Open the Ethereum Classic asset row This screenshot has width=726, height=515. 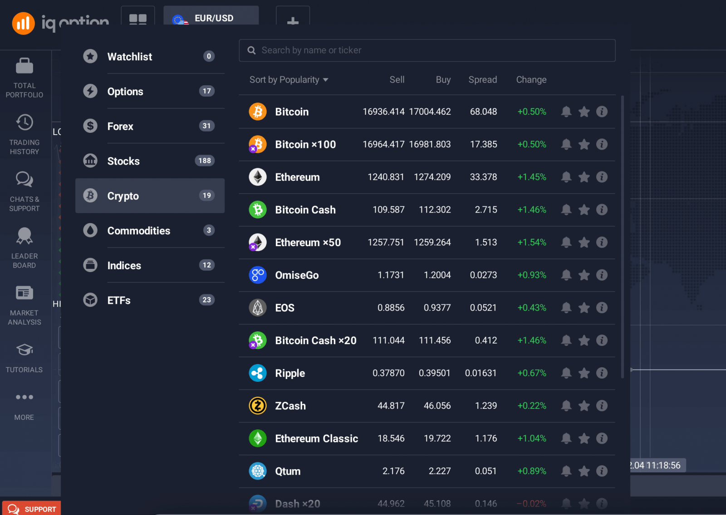tap(427, 438)
